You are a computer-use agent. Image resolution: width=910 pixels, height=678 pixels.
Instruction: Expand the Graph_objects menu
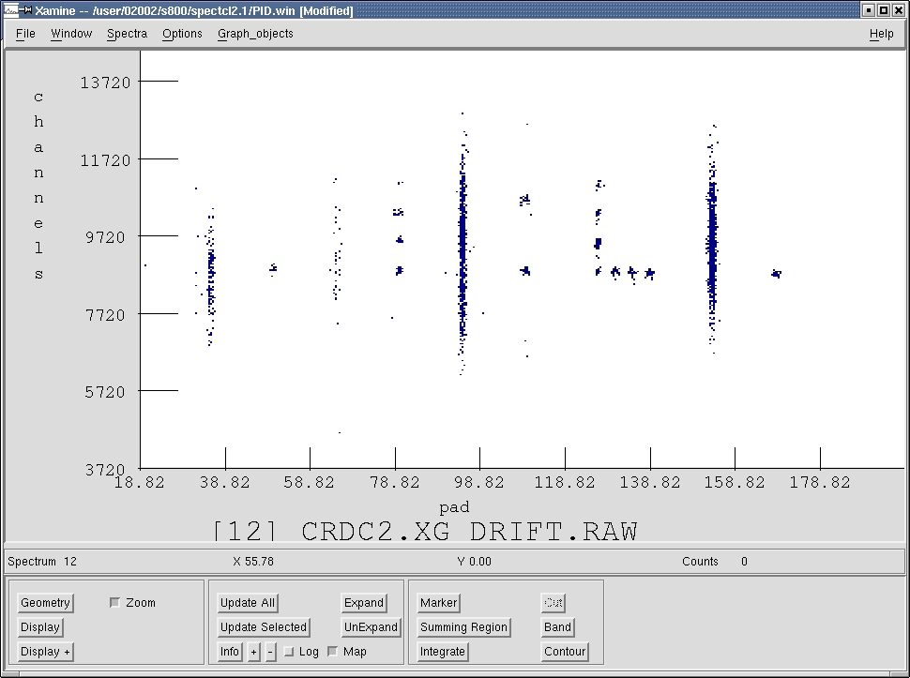255,34
